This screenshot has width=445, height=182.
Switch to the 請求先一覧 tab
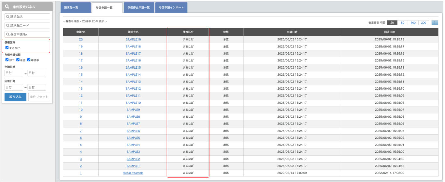point(75,7)
